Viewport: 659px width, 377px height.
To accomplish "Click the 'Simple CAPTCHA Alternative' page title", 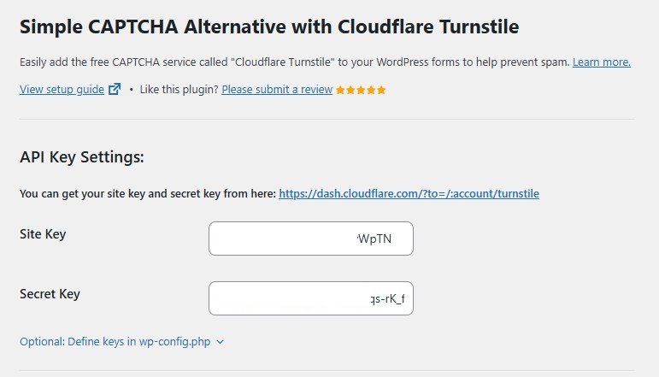I will click(x=268, y=27).
